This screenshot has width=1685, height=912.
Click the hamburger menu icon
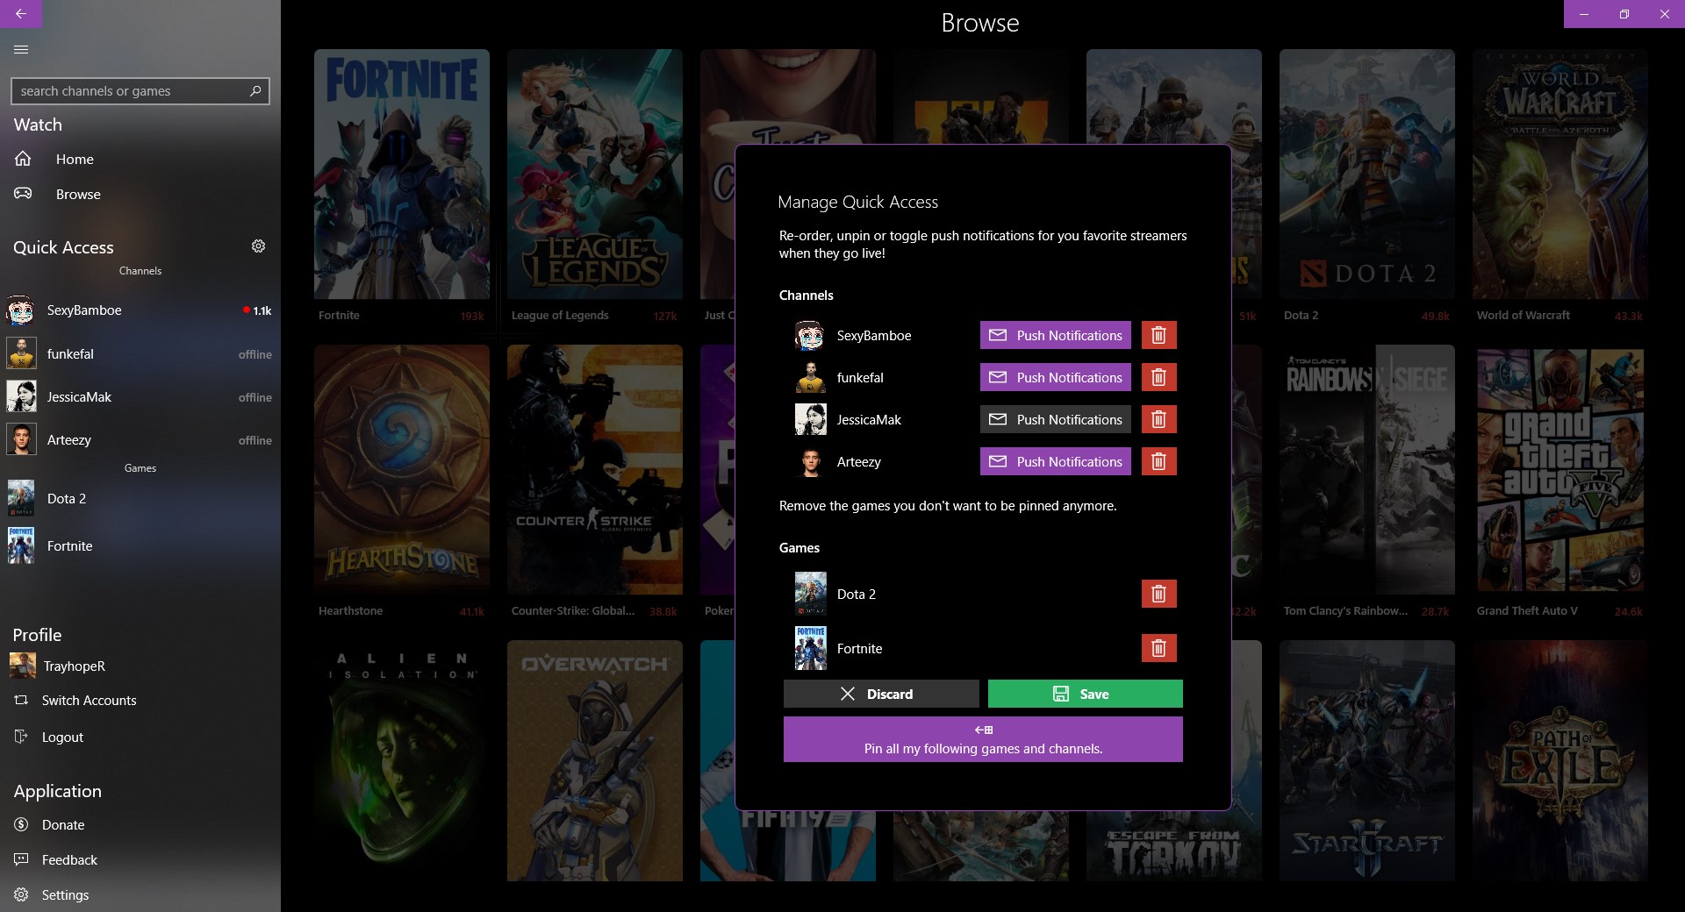pyautogui.click(x=21, y=49)
